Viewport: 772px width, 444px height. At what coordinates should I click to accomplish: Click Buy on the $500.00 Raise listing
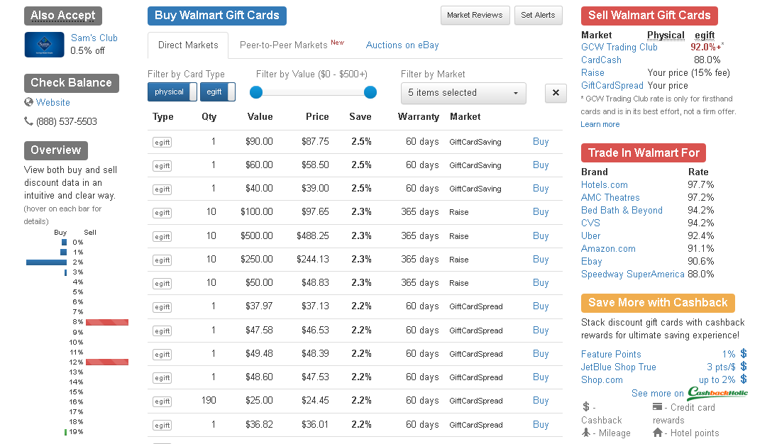point(541,235)
